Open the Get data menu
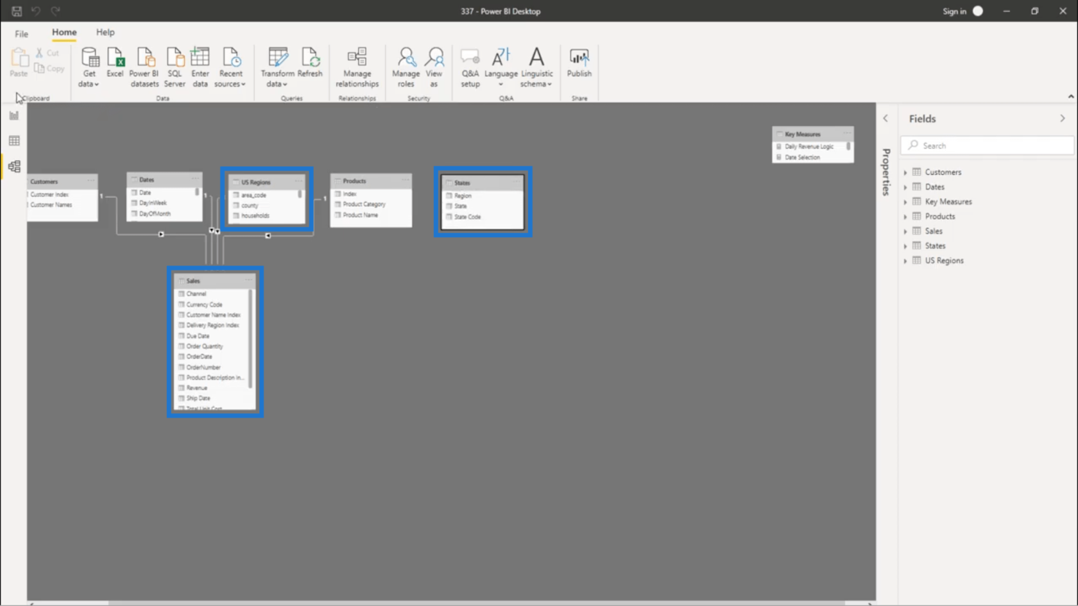 [89, 67]
